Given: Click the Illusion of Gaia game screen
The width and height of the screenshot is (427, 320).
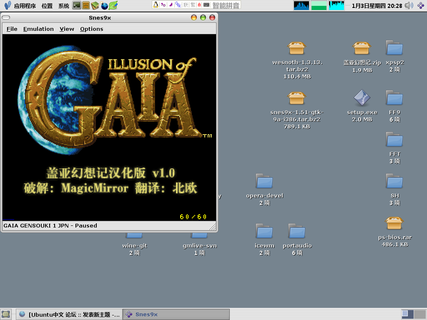Looking at the screenshot, I should pos(109,127).
